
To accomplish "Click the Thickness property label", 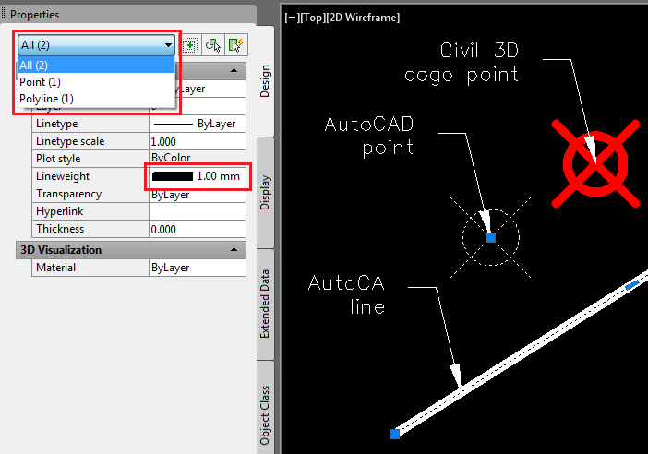I will (60, 229).
